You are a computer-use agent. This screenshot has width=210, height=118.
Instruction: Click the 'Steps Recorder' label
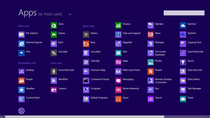point(195,70)
